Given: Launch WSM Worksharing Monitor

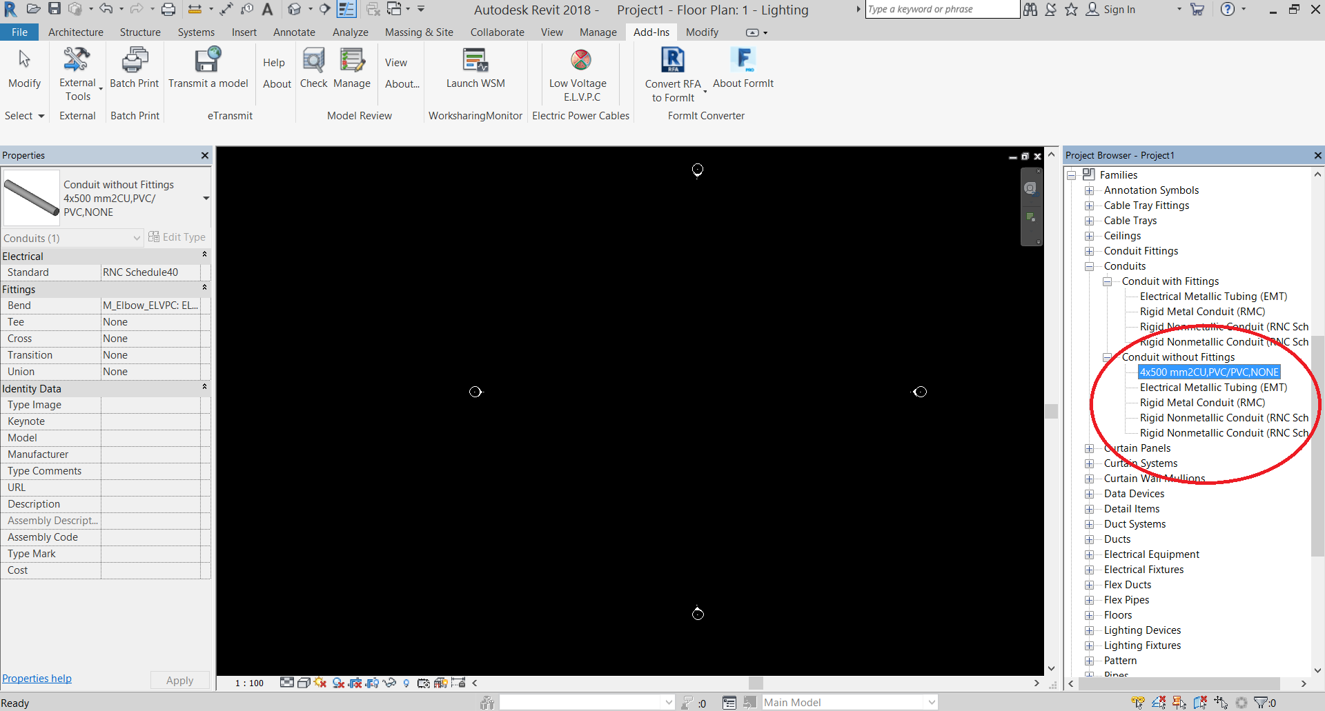Looking at the screenshot, I should click(x=475, y=68).
